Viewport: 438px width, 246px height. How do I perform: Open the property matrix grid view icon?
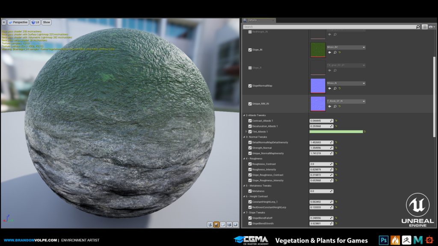pyautogui.click(x=424, y=26)
